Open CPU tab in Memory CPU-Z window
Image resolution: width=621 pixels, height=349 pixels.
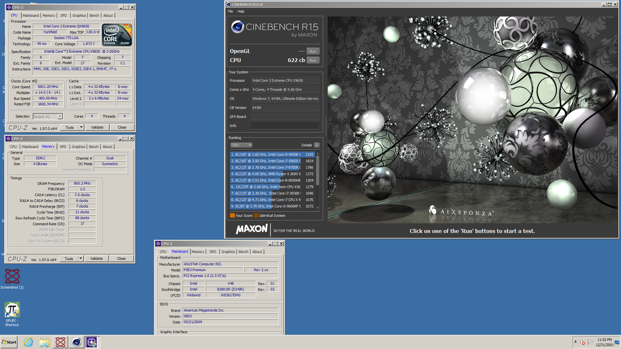click(13, 147)
